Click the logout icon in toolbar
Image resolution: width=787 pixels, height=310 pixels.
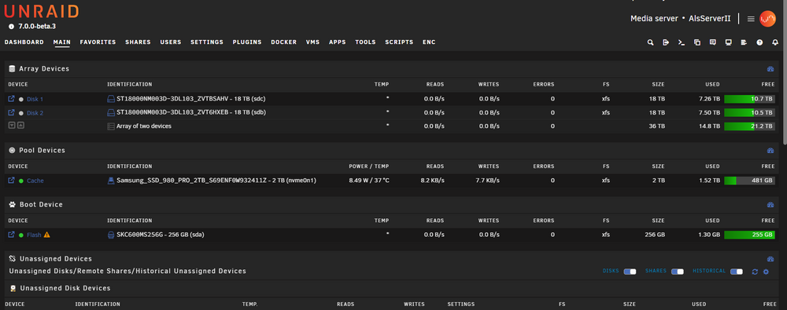666,42
